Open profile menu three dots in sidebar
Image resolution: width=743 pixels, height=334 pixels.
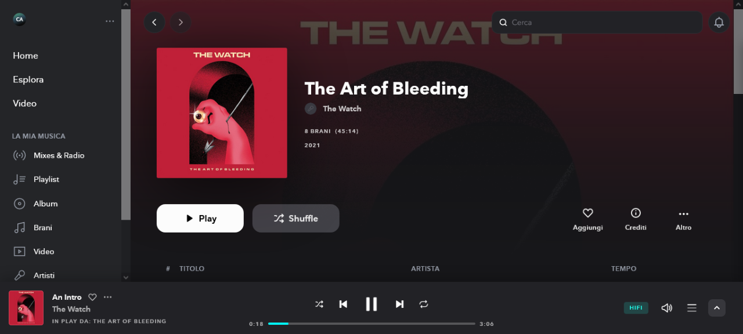(x=110, y=21)
